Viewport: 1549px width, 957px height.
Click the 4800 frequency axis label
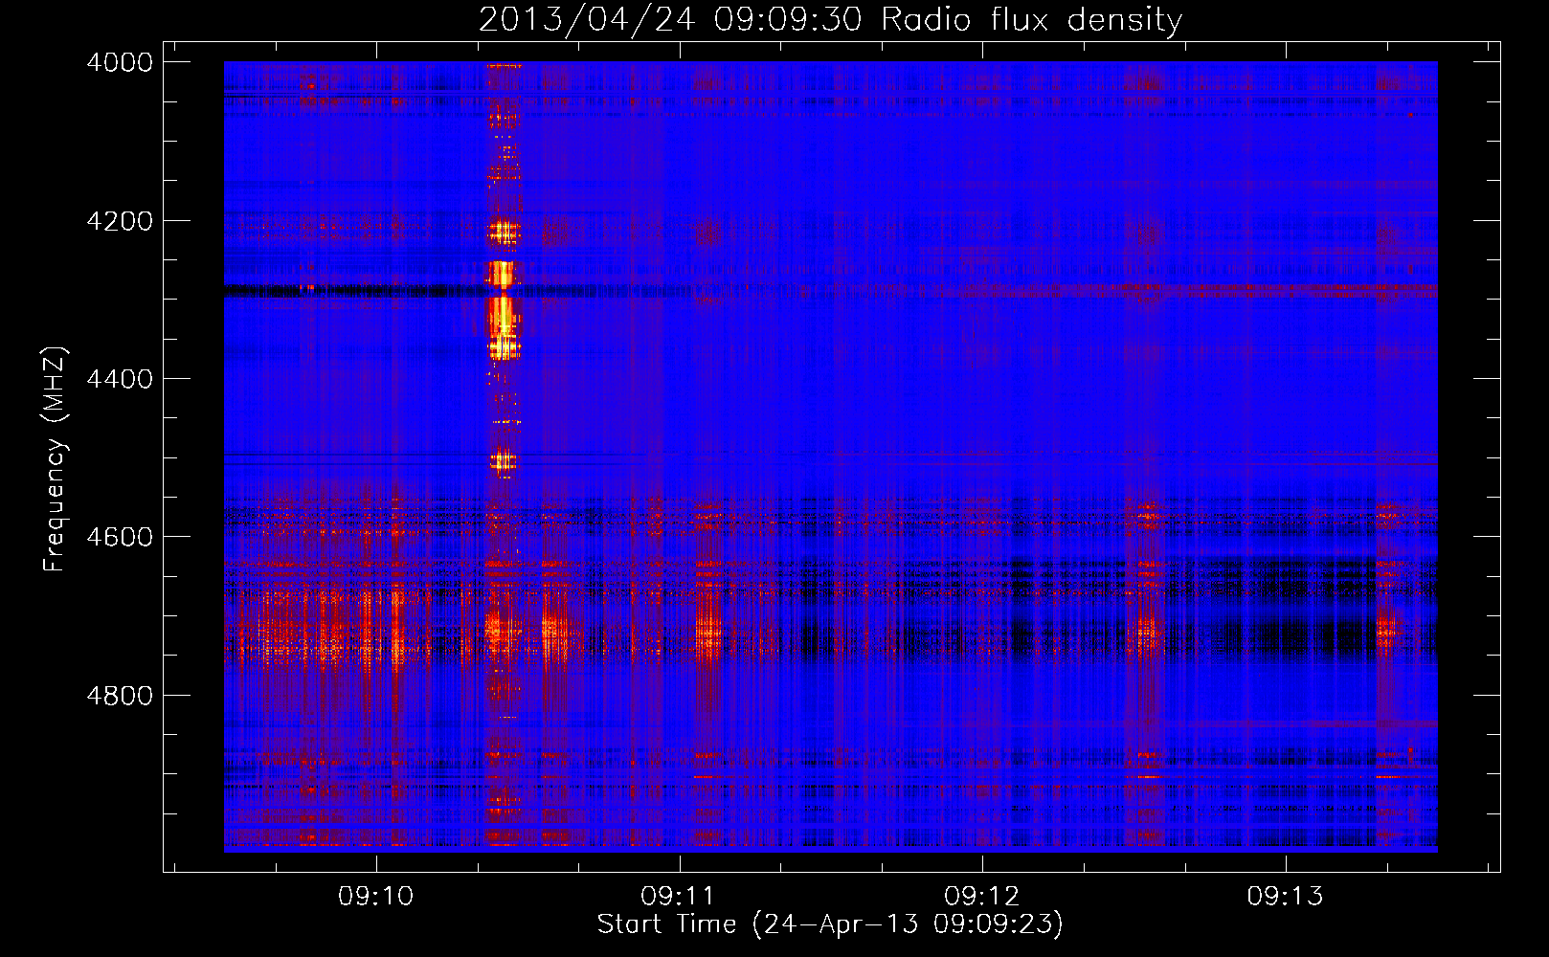click(120, 696)
